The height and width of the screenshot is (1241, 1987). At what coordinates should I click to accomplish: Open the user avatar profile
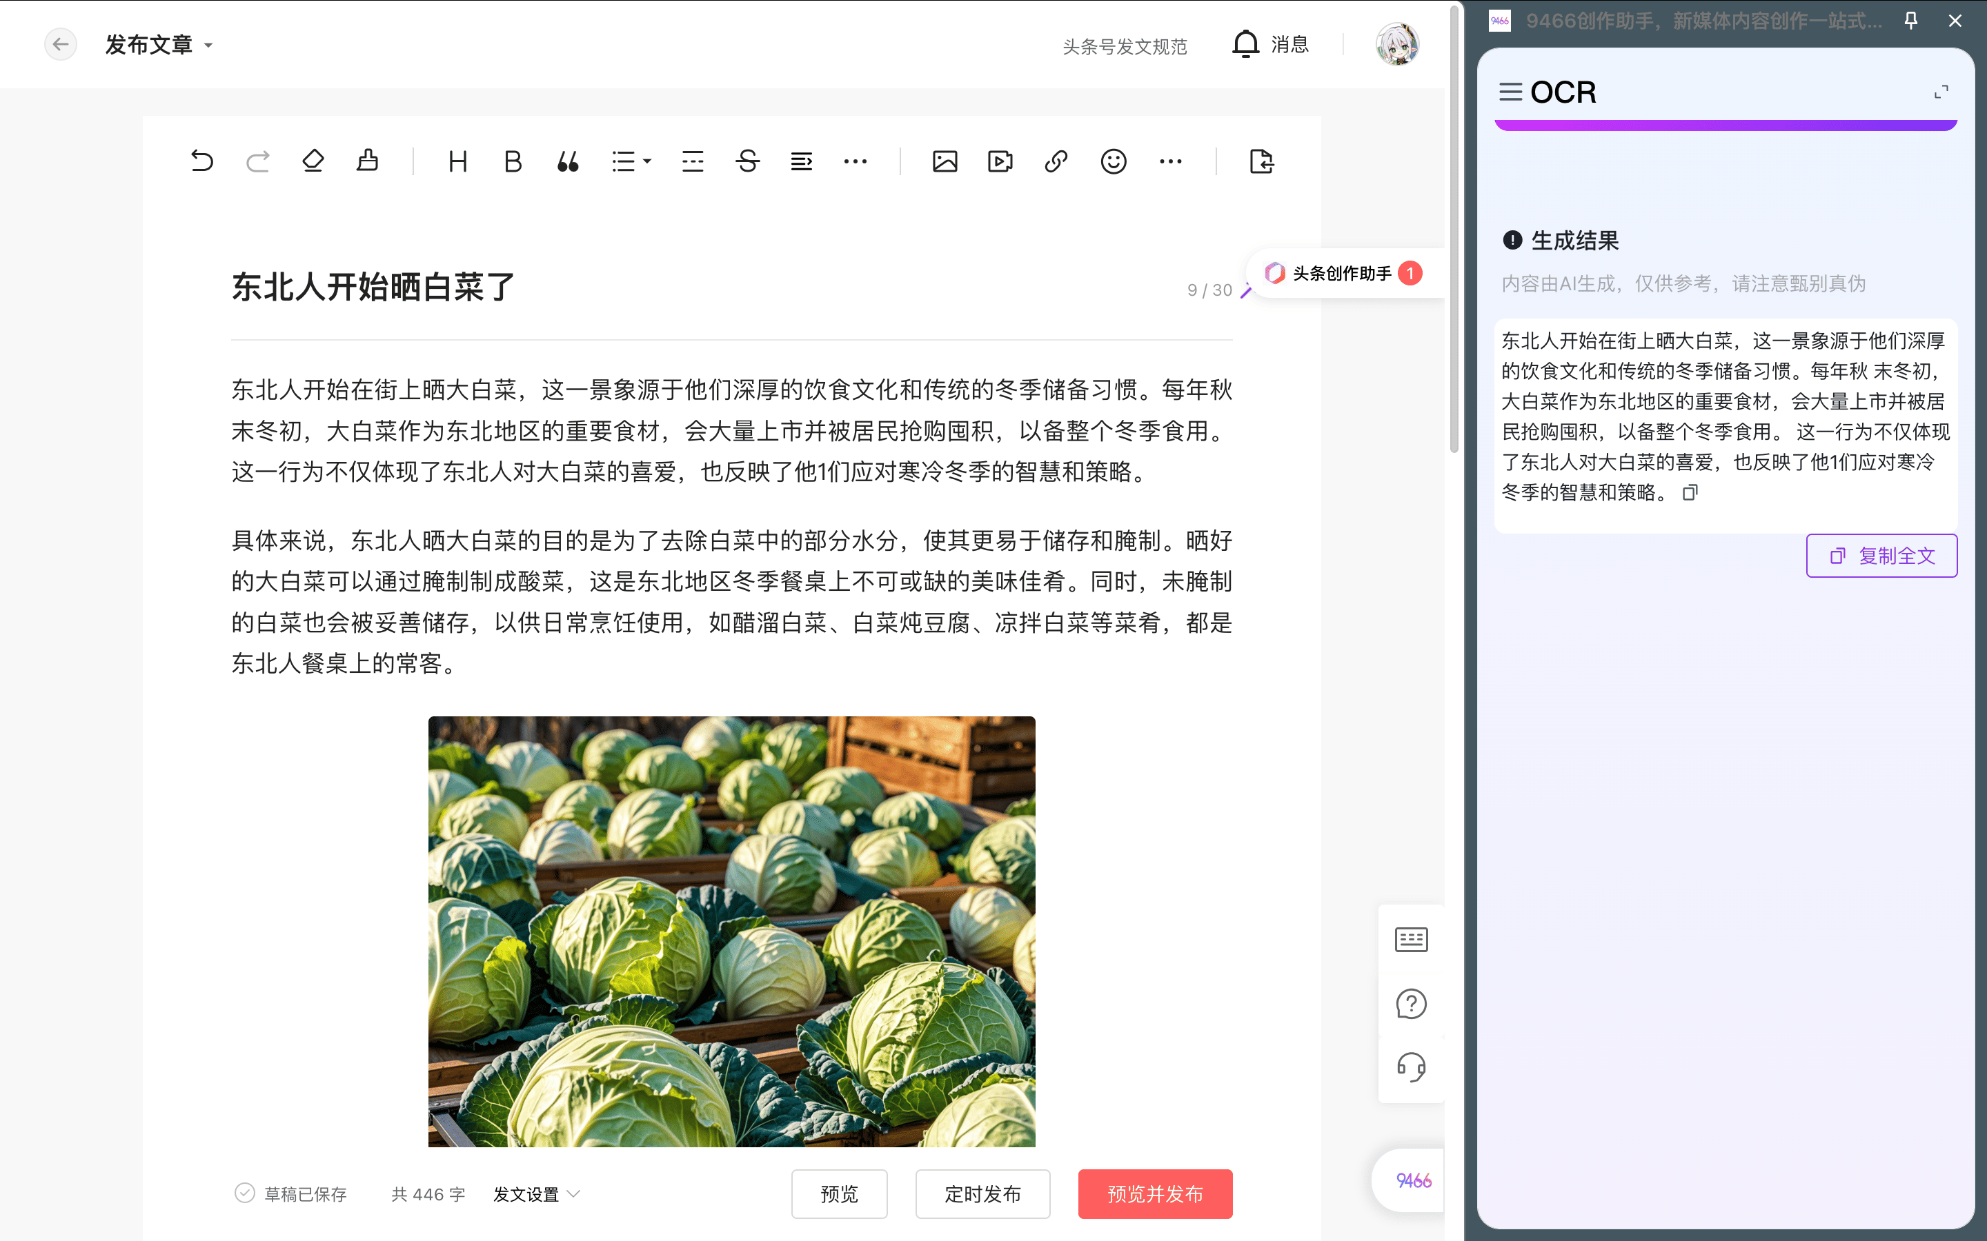1396,44
